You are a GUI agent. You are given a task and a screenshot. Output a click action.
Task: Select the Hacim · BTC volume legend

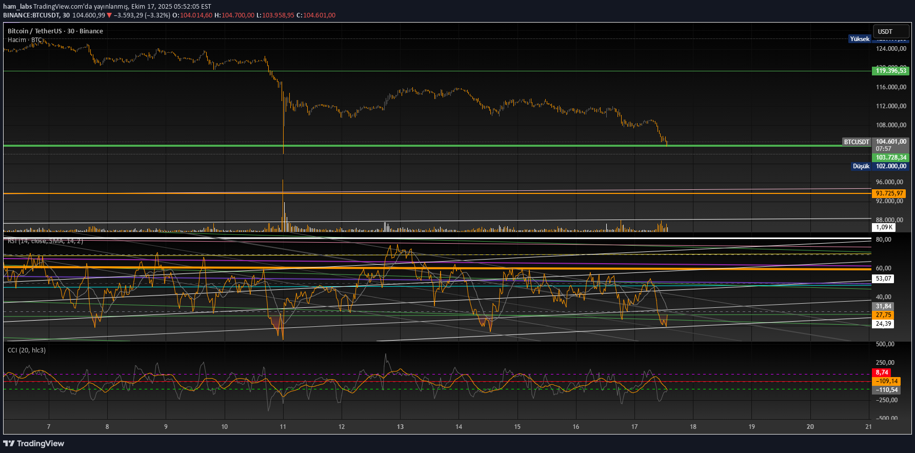[x=25, y=40]
